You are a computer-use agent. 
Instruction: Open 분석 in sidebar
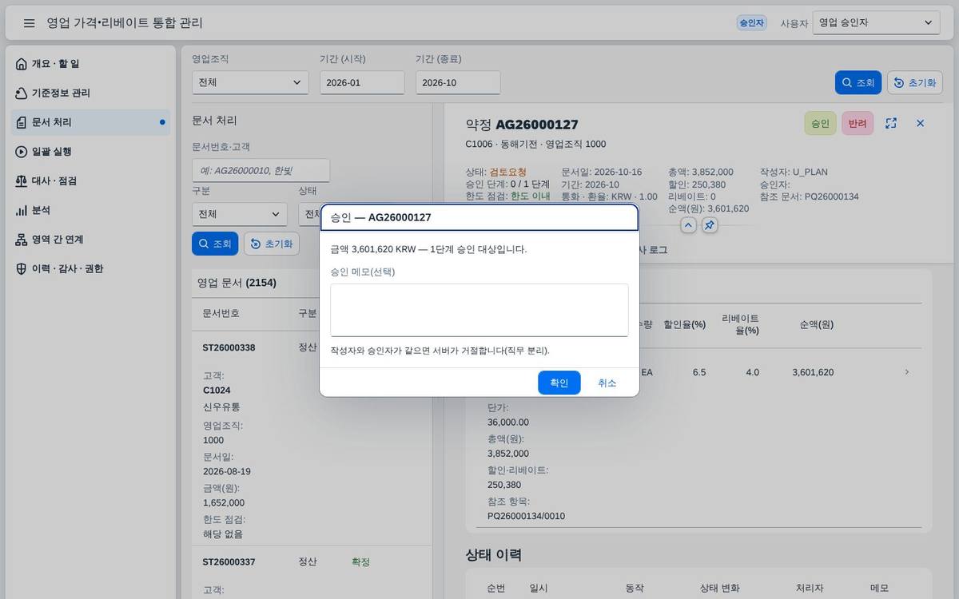(x=90, y=210)
